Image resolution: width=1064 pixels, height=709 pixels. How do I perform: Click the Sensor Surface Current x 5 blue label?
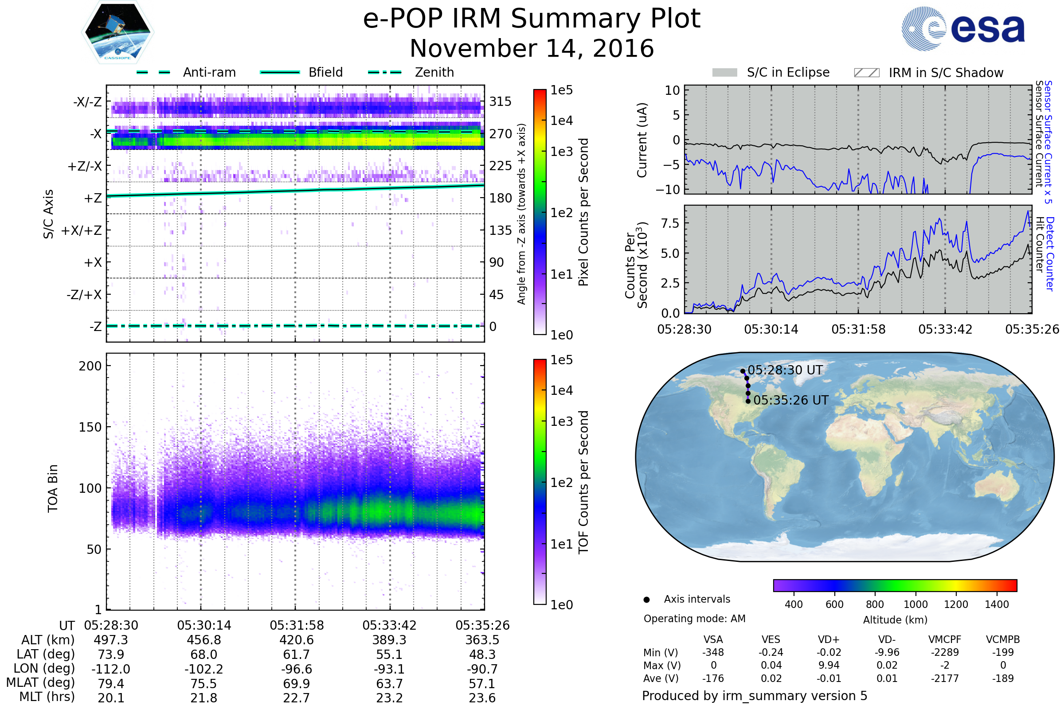tap(1048, 142)
